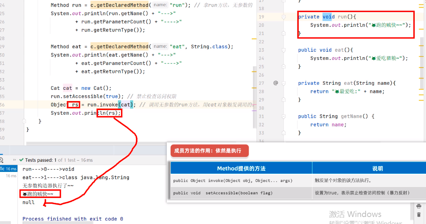Click 'Process finished with exit code 0'
The width and height of the screenshot is (426, 224).
click(73, 219)
